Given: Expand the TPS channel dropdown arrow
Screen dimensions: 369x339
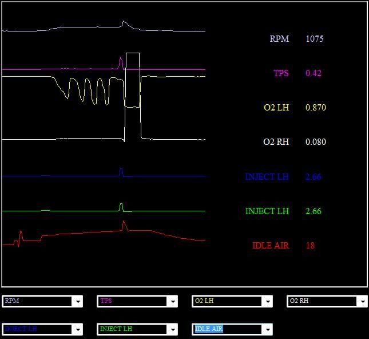Looking at the screenshot, I should click(x=172, y=301).
